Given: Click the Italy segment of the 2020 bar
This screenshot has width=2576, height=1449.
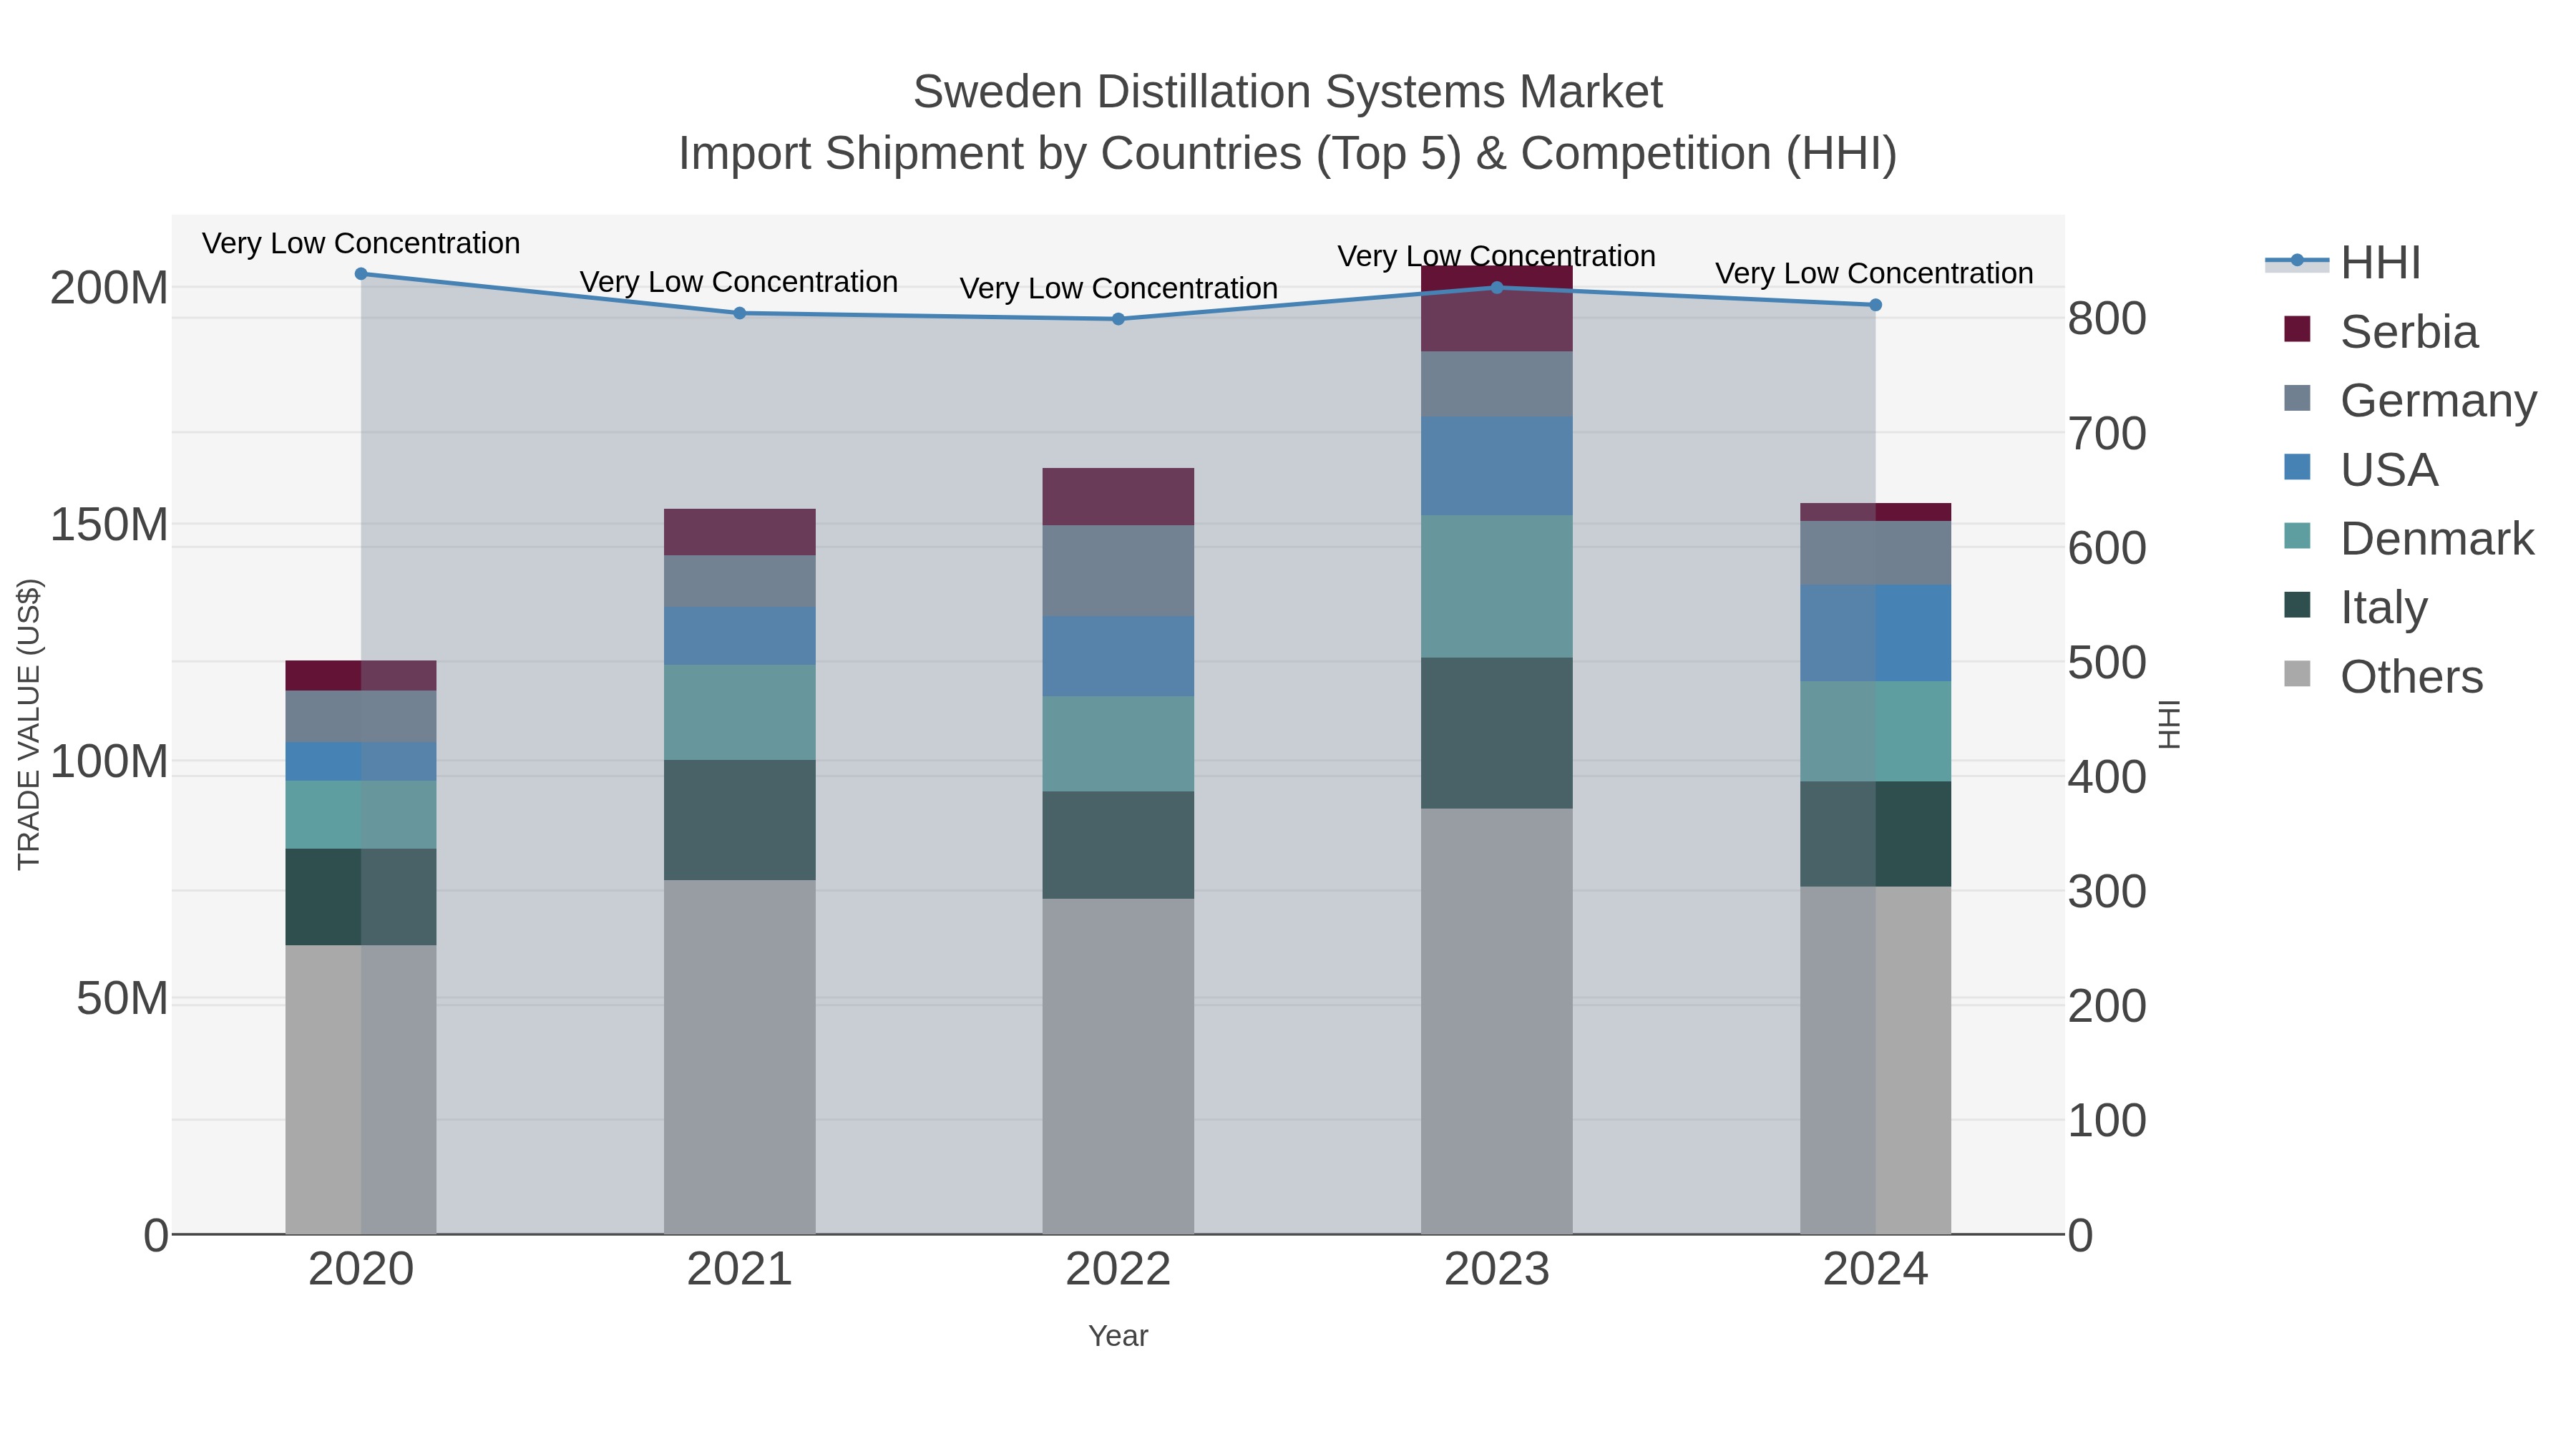Looking at the screenshot, I should pyautogui.click(x=361, y=897).
